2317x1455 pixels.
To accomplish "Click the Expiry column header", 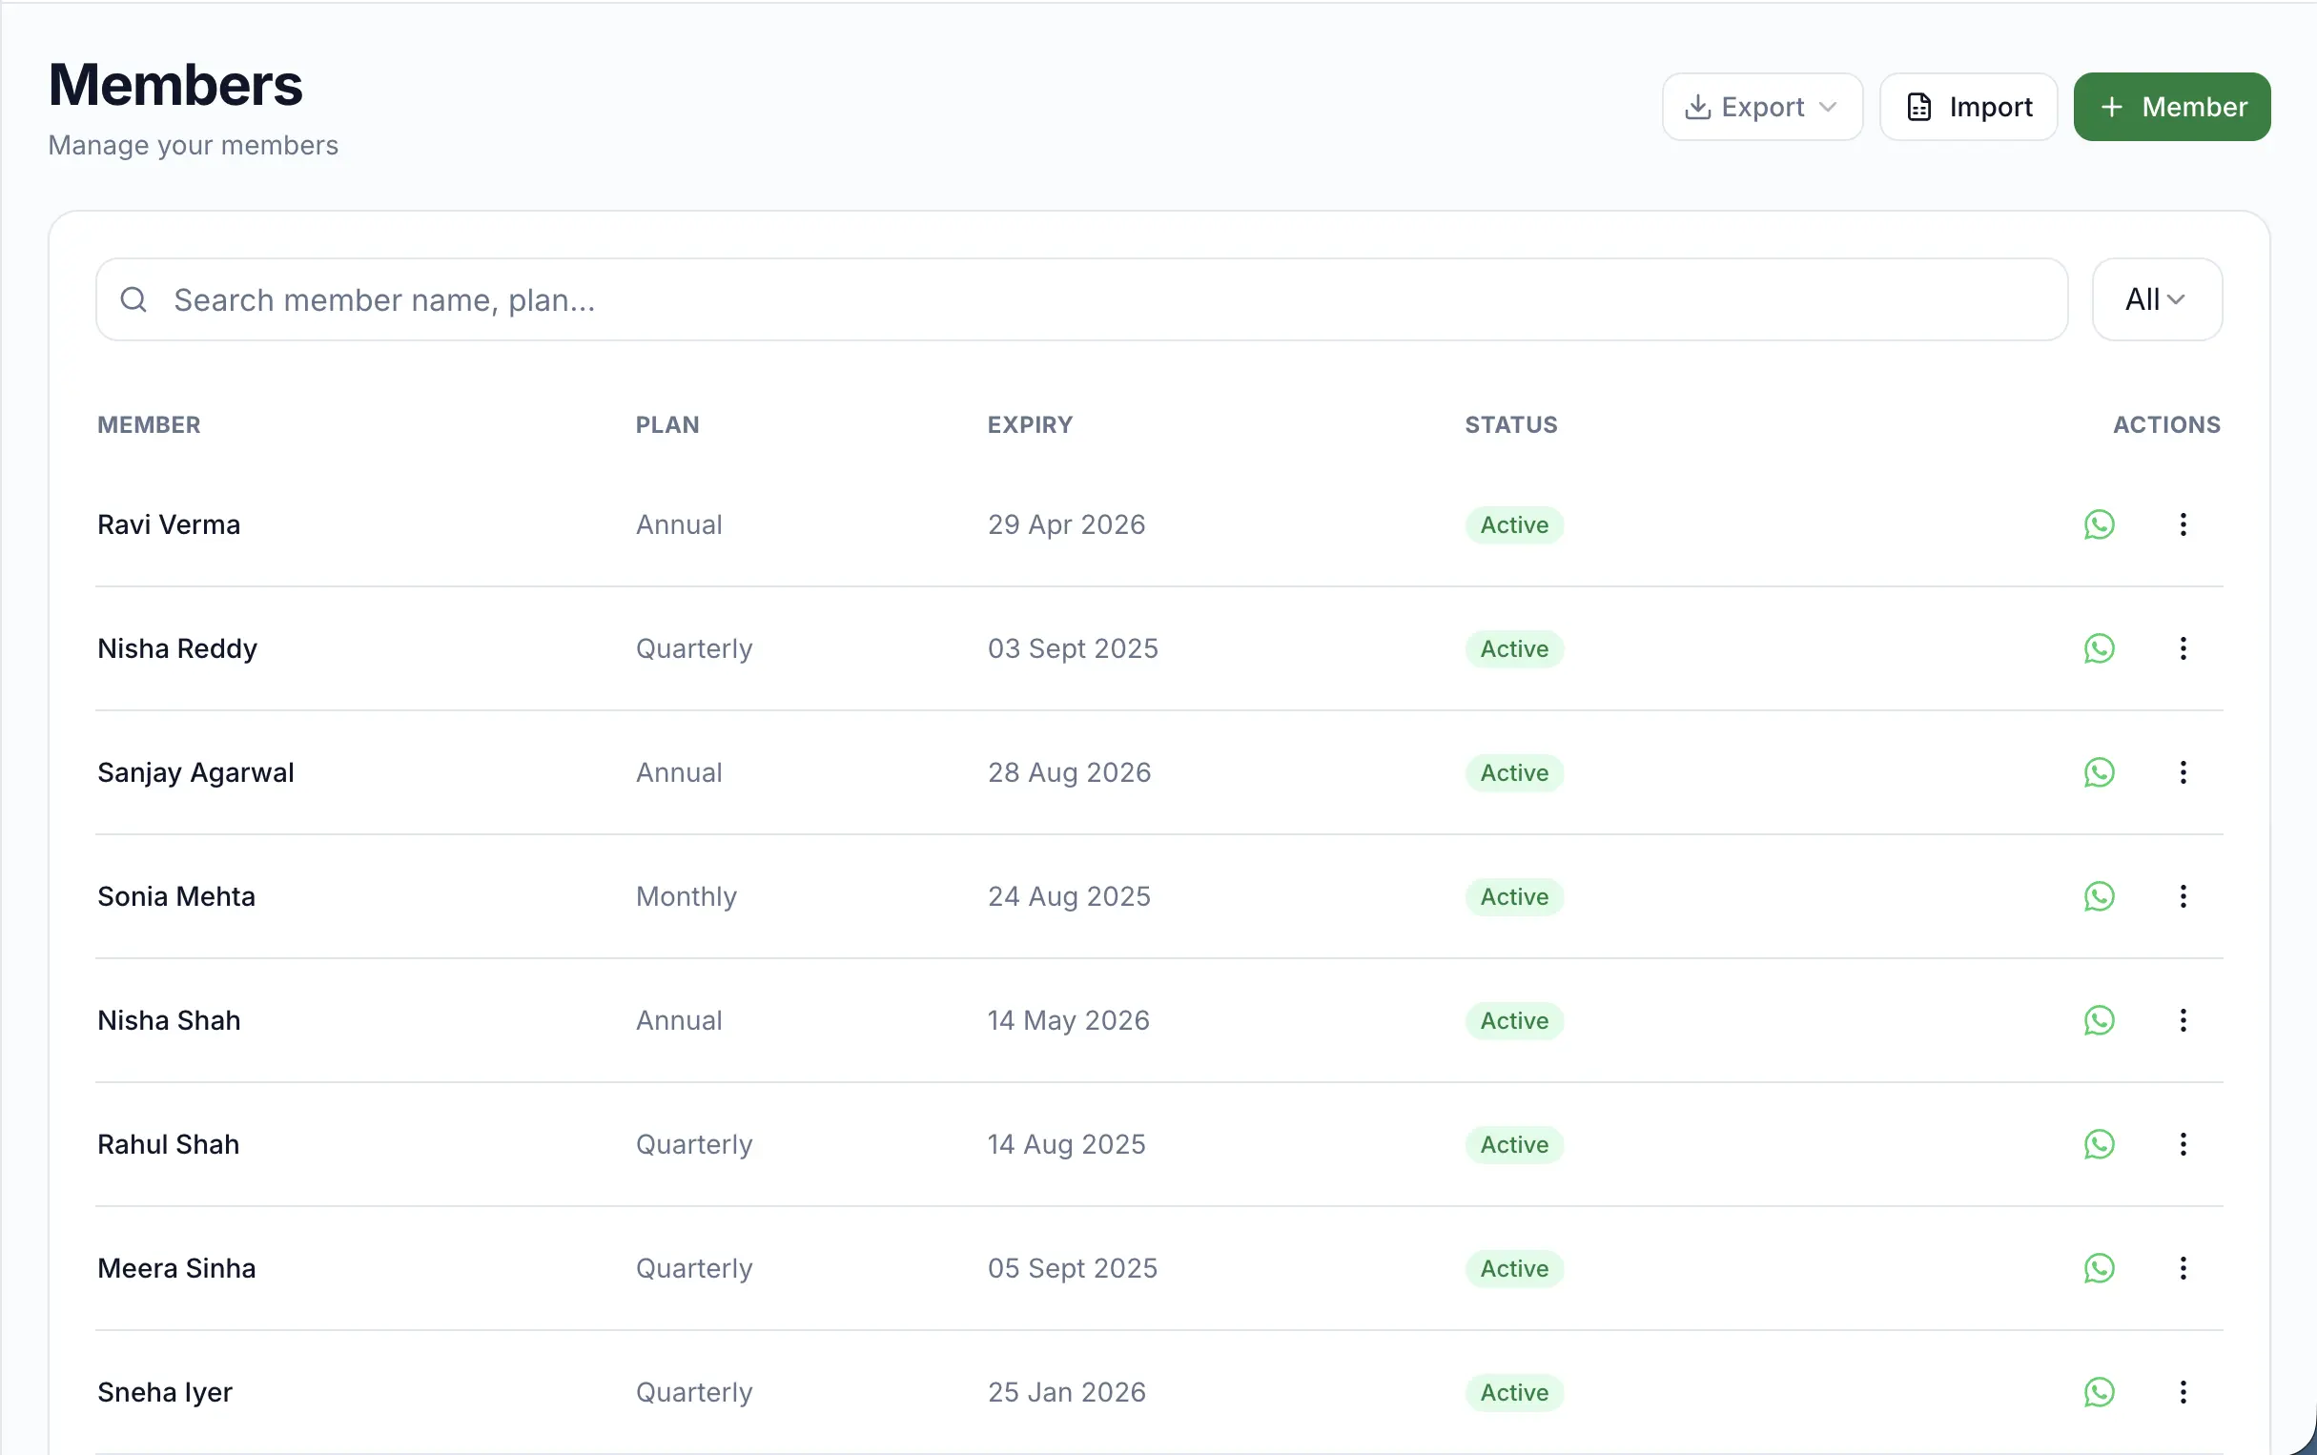I will pos(1030,424).
